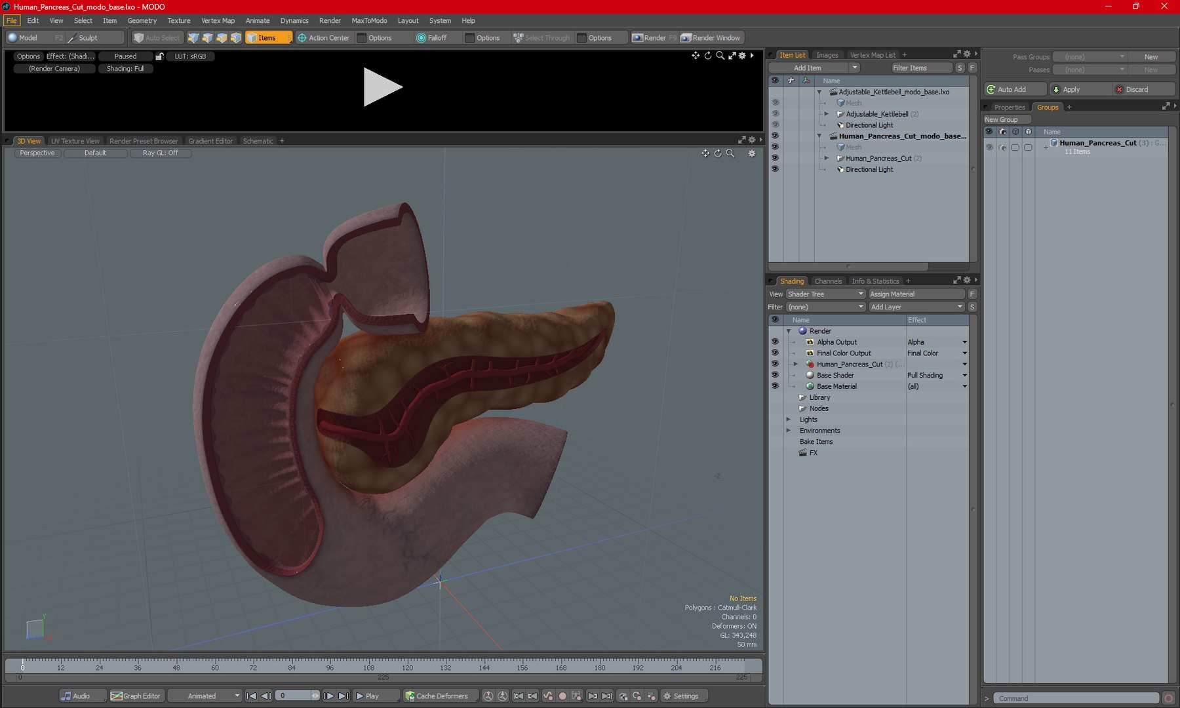The height and width of the screenshot is (708, 1180).
Task: Click the Play button in timeline
Action: click(x=376, y=696)
